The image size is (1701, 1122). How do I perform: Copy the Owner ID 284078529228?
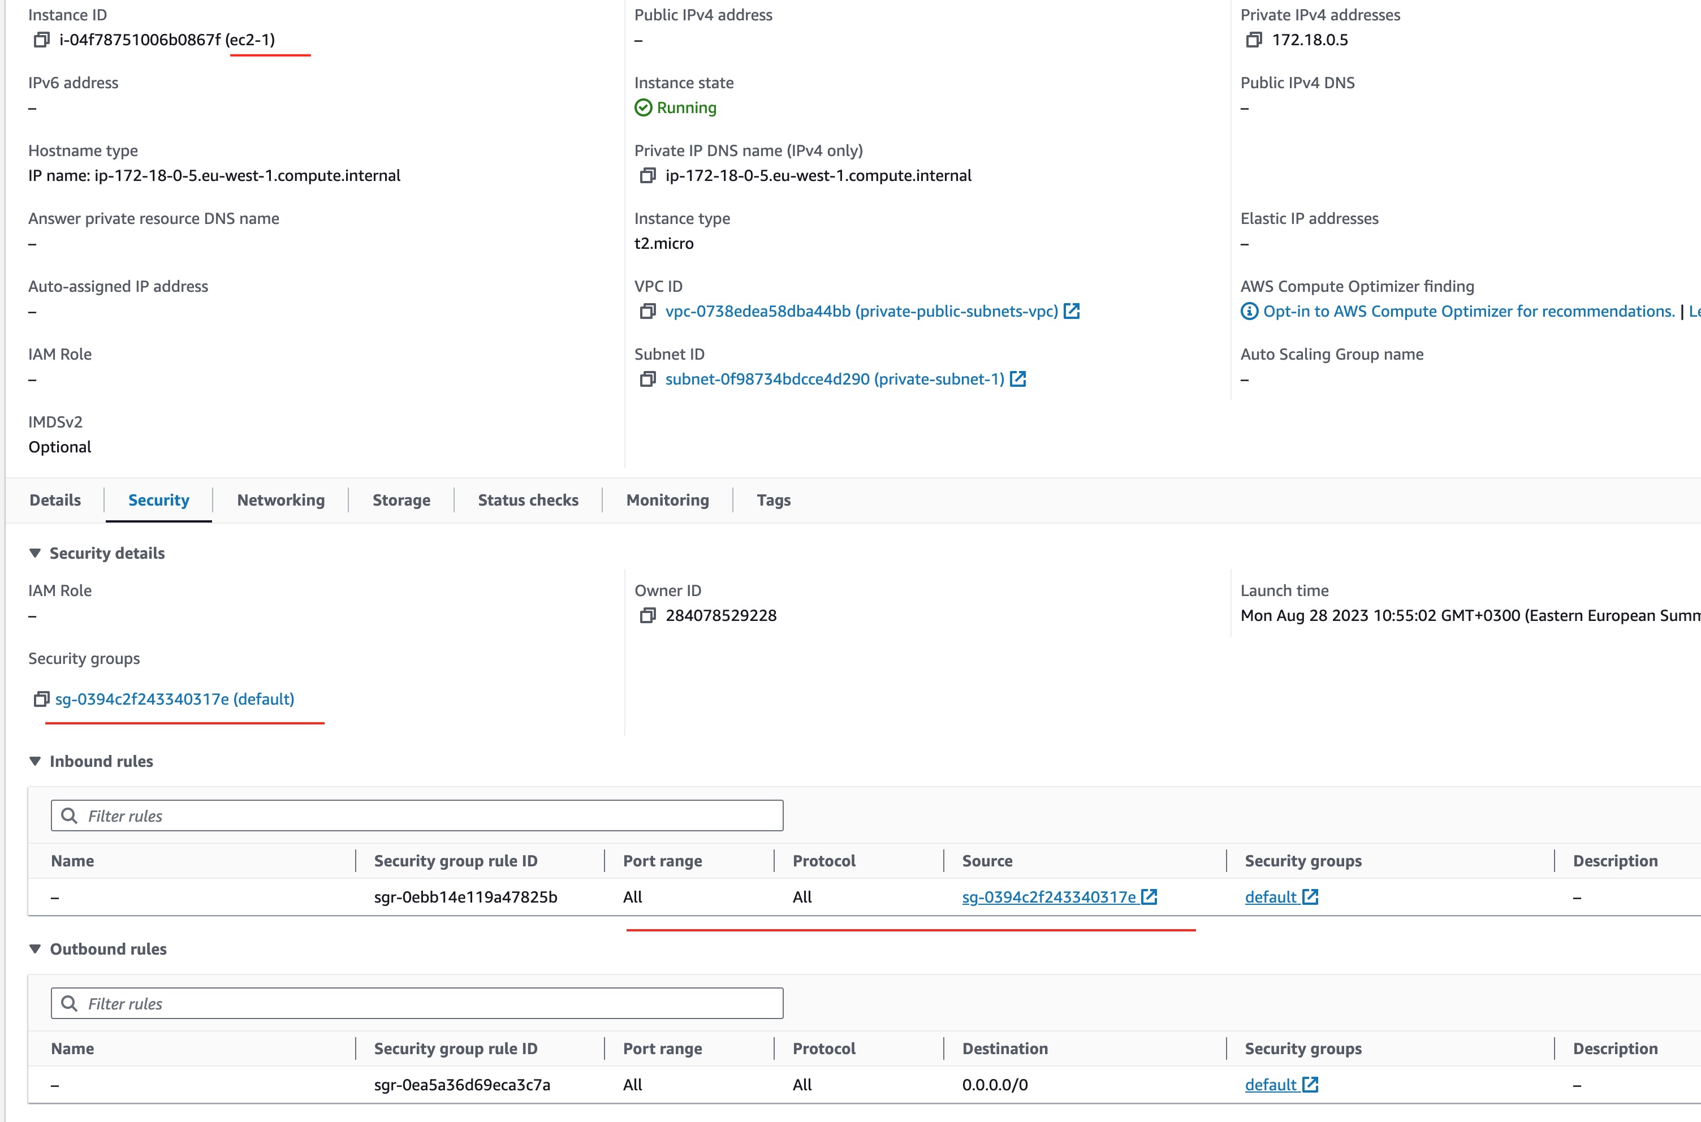647,615
